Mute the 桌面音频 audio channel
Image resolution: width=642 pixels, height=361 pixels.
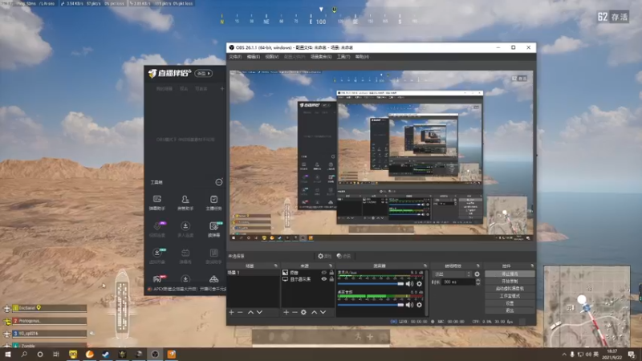tap(409, 305)
